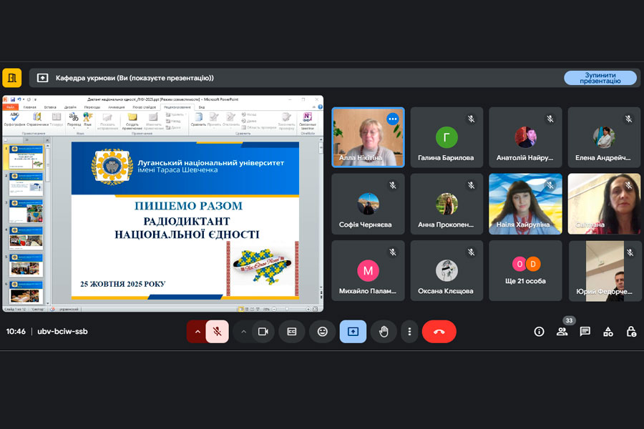Close the slide thumbnail pane with X
The width and height of the screenshot is (644, 429).
(47, 140)
